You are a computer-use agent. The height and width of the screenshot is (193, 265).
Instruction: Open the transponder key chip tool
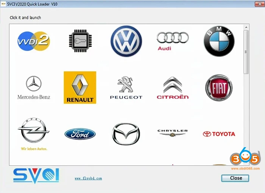coord(80,41)
